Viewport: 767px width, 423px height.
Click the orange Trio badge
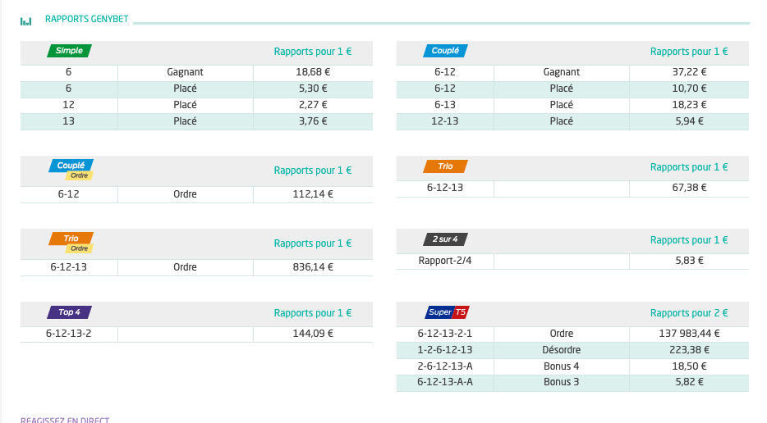(445, 166)
